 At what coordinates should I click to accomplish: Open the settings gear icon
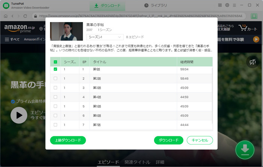[227, 5]
